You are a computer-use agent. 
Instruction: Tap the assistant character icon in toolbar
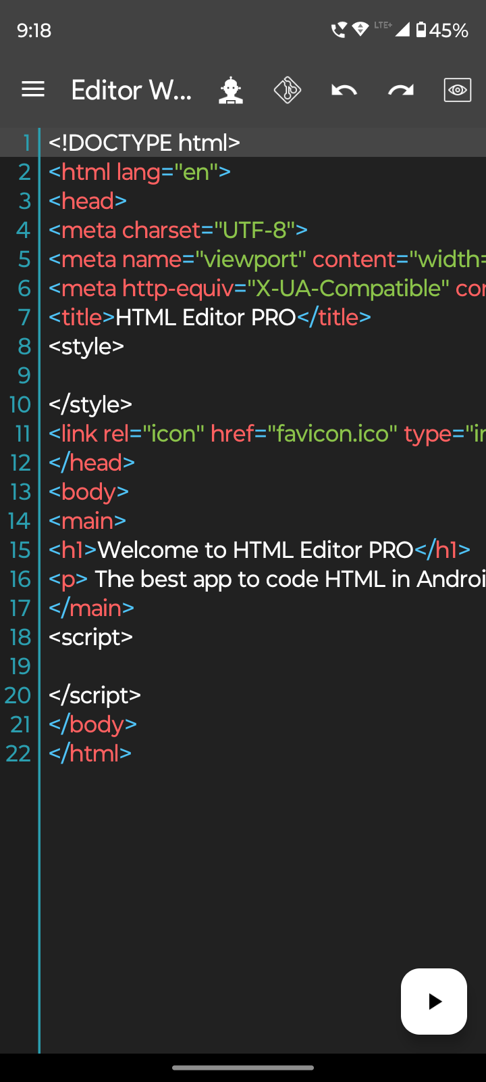[x=231, y=90]
